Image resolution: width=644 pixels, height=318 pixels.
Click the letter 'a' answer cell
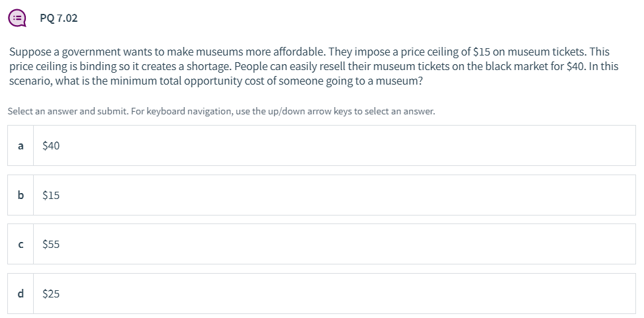pyautogui.click(x=21, y=145)
